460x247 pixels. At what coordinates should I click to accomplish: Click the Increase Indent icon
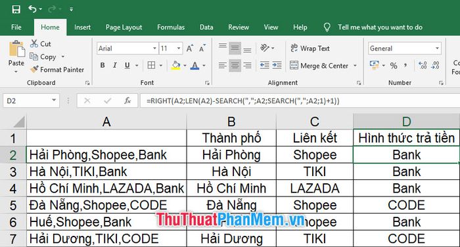coord(277,65)
